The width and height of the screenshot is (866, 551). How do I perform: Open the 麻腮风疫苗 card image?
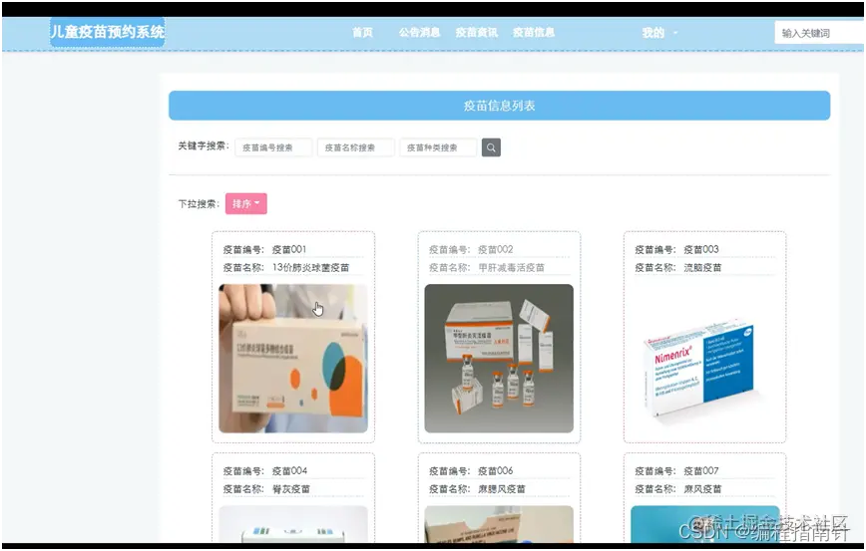point(499,524)
